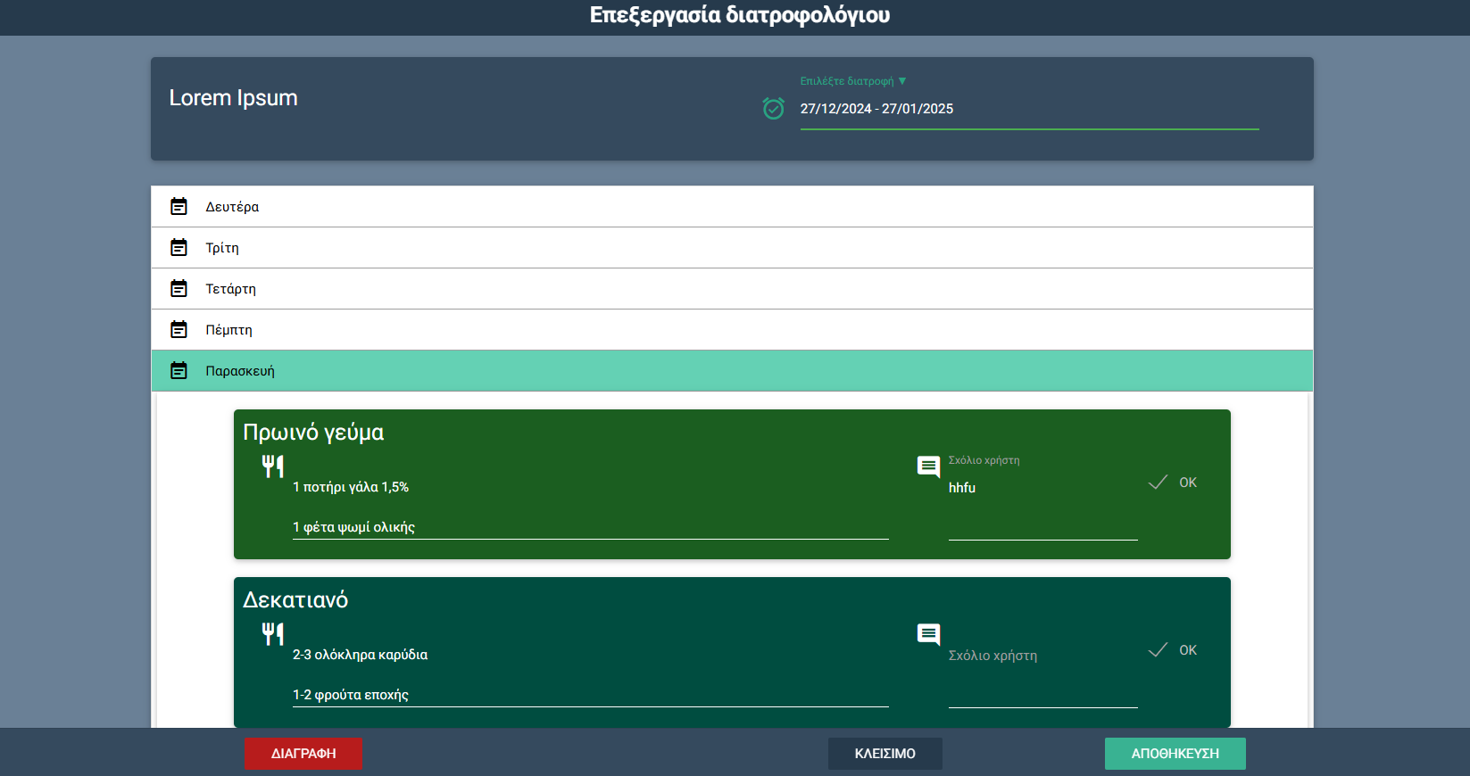This screenshot has width=1470, height=776.
Task: Save with the ΑΠΟΘΗΚΕΥΣΗ button
Action: tap(1175, 754)
